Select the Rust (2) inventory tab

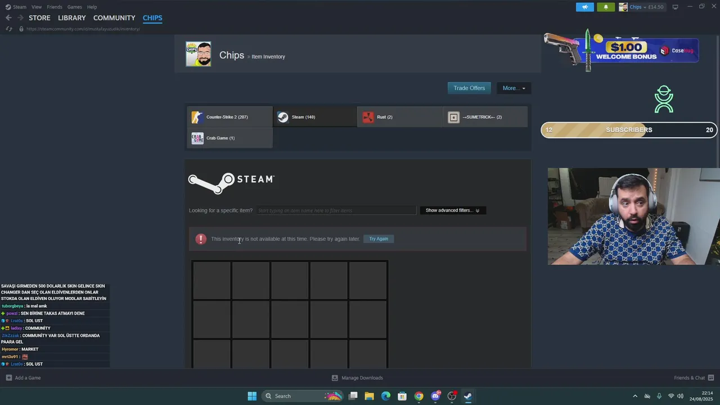point(400,117)
